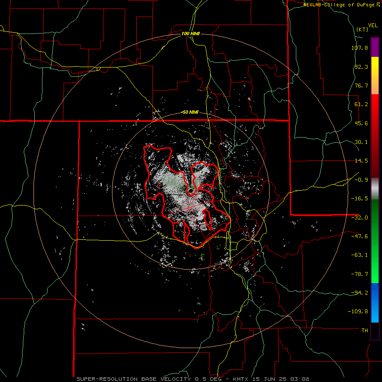Click the 30.1 legend value

pos(361,142)
